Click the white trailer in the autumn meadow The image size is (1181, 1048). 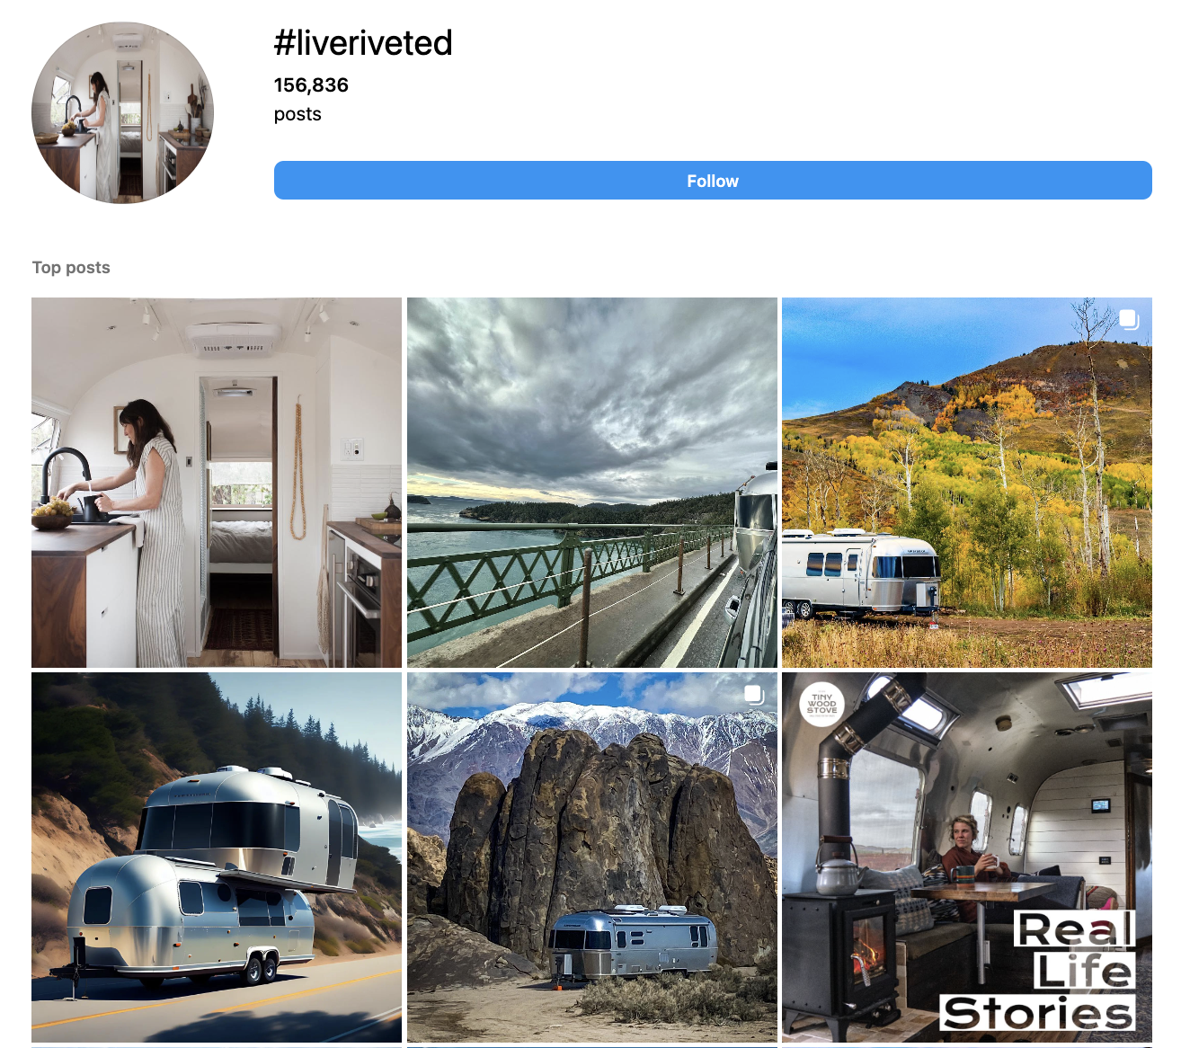(x=861, y=573)
